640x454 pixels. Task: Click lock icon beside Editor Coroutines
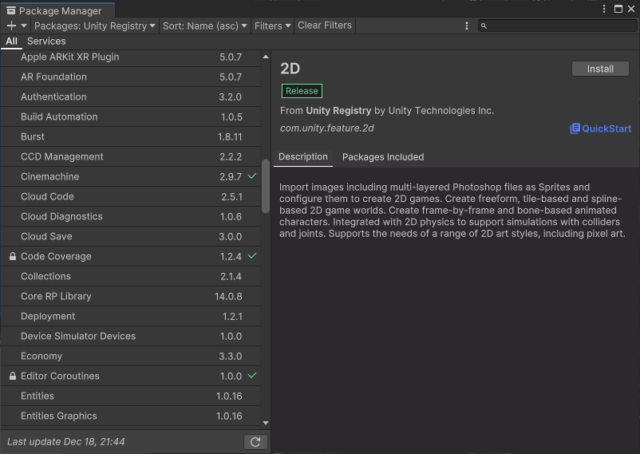tap(13, 376)
